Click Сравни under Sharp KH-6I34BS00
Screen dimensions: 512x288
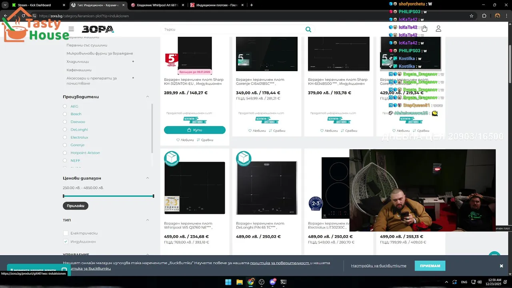pos(349,131)
